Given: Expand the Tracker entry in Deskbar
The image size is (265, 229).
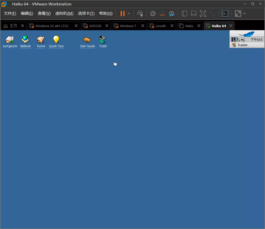Looking at the screenshot, I should point(242,45).
